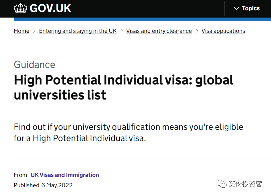
Task: Open the Topics menu label
Action: 251,9
